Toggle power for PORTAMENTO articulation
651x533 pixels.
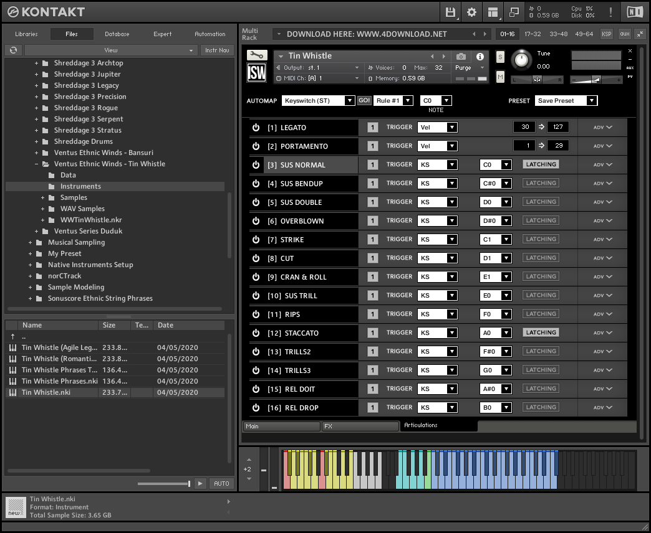pos(256,146)
